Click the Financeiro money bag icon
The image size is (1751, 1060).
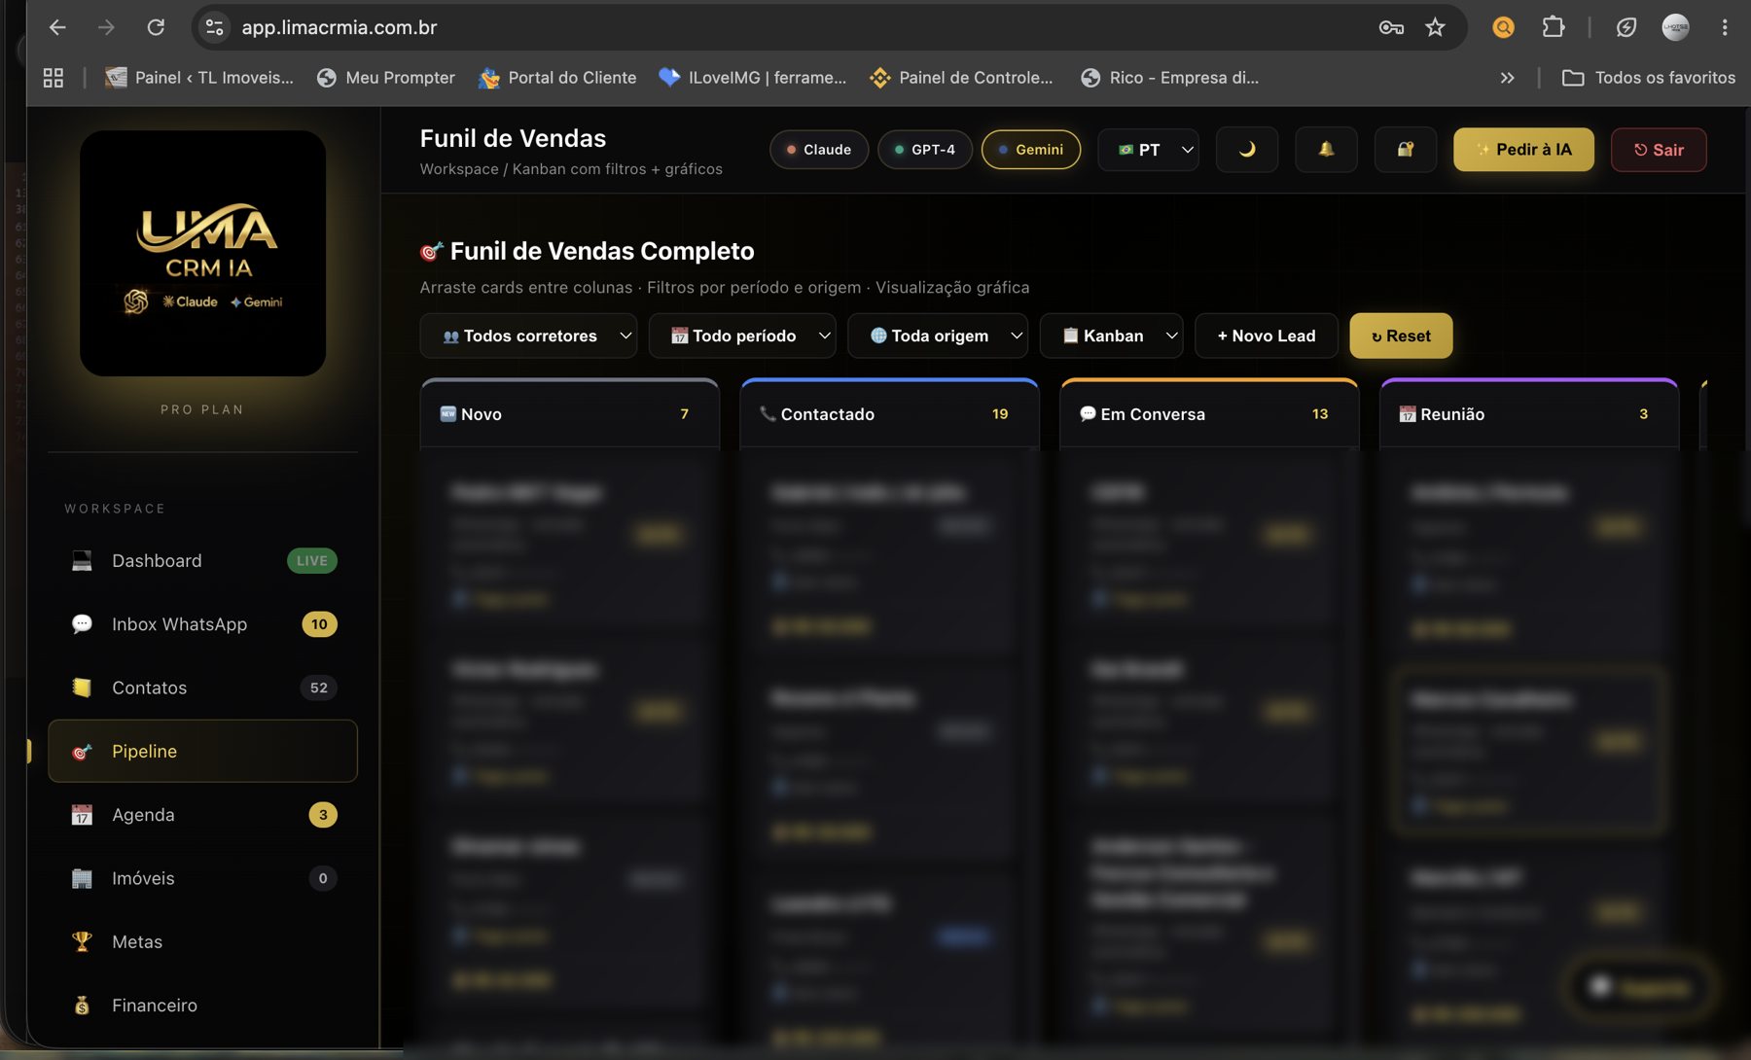tap(82, 1006)
